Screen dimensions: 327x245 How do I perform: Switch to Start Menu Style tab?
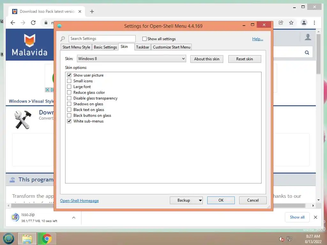tap(76, 47)
